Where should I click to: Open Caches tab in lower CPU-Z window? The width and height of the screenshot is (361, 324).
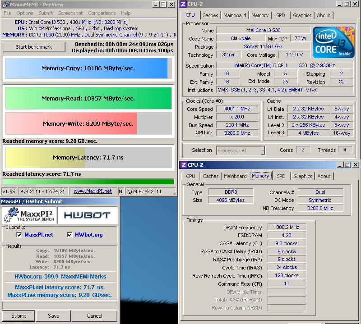(211, 176)
